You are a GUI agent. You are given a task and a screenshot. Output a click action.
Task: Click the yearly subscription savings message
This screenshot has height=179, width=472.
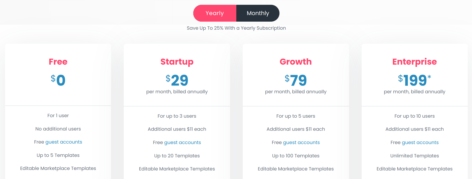point(236,28)
